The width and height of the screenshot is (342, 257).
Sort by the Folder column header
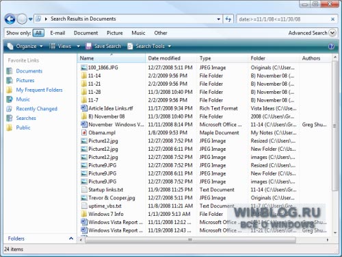click(x=274, y=58)
